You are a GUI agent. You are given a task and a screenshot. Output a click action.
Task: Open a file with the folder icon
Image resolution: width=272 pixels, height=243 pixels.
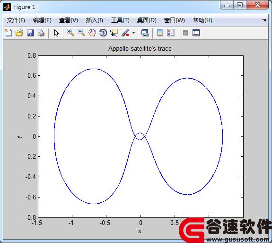(x=19, y=33)
